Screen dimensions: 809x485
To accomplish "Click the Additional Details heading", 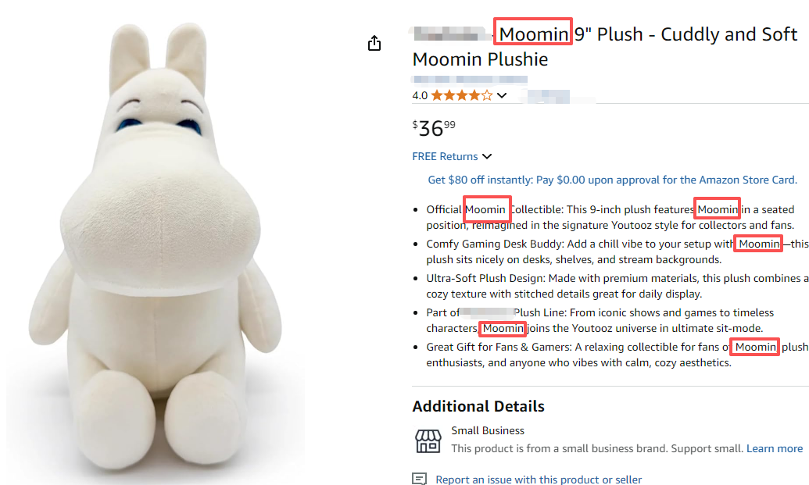I will [478, 406].
